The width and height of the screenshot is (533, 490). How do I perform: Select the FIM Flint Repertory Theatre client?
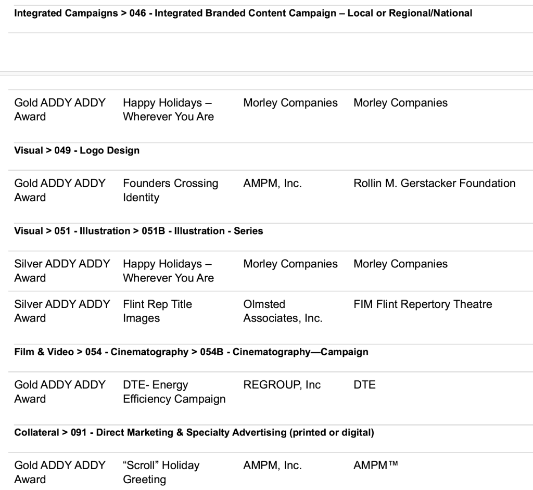click(x=423, y=304)
